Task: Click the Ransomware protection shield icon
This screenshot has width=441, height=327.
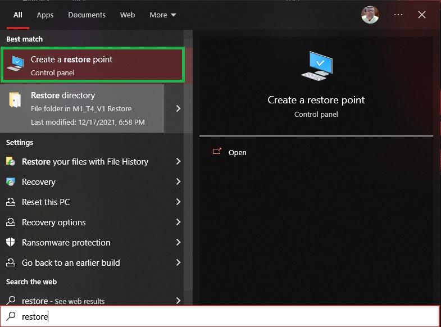Action: click(x=11, y=242)
